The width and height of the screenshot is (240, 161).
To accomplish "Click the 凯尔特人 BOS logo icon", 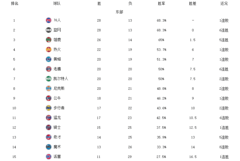I will tap(48, 78).
